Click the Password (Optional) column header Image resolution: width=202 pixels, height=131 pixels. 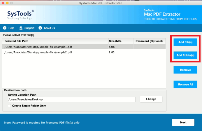[150, 41]
